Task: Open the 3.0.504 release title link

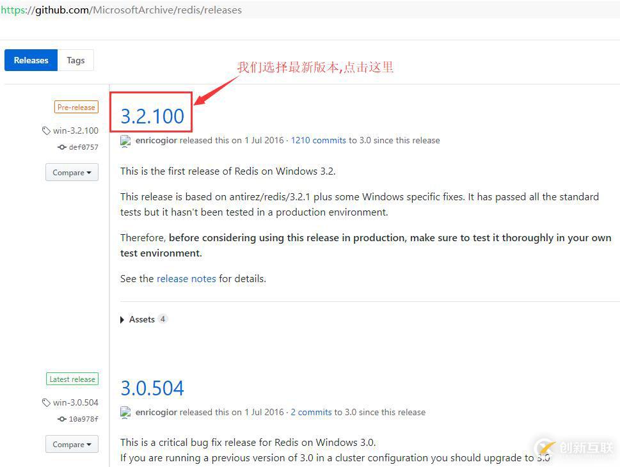Action: tap(152, 388)
